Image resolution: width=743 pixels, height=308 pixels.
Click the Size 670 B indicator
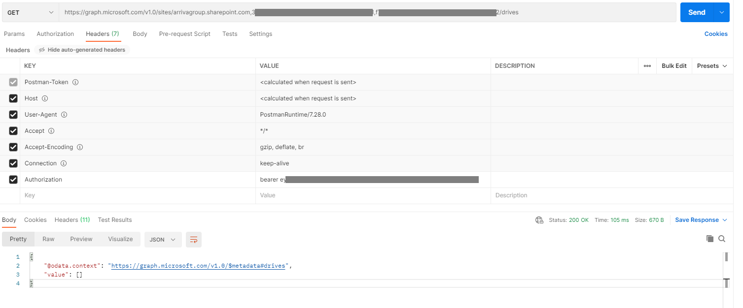649,220
